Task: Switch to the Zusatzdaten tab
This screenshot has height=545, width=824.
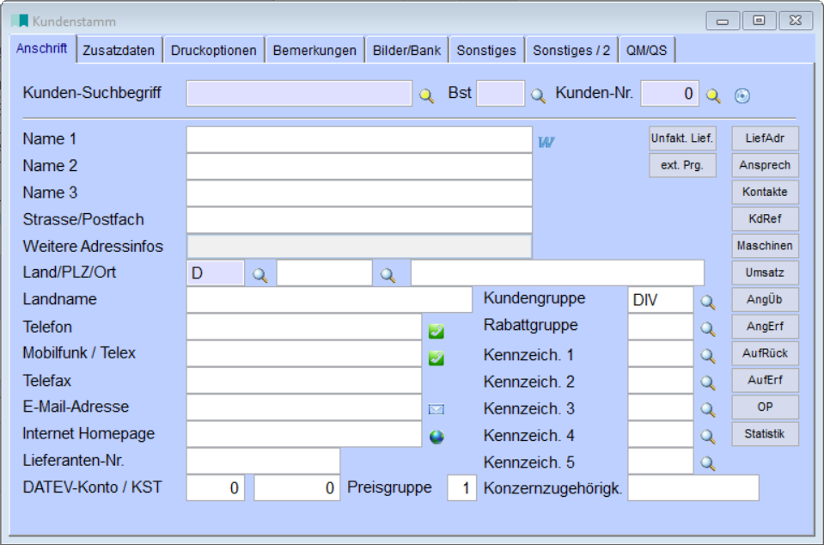Action: 119,51
